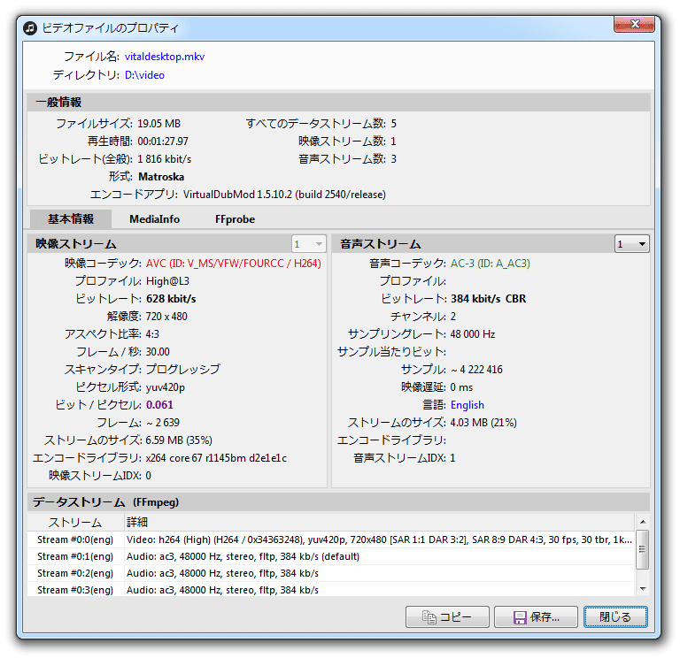Click the ビデオファイルのプロパティ window title
This screenshot has width=680, height=658.
[x=110, y=28]
